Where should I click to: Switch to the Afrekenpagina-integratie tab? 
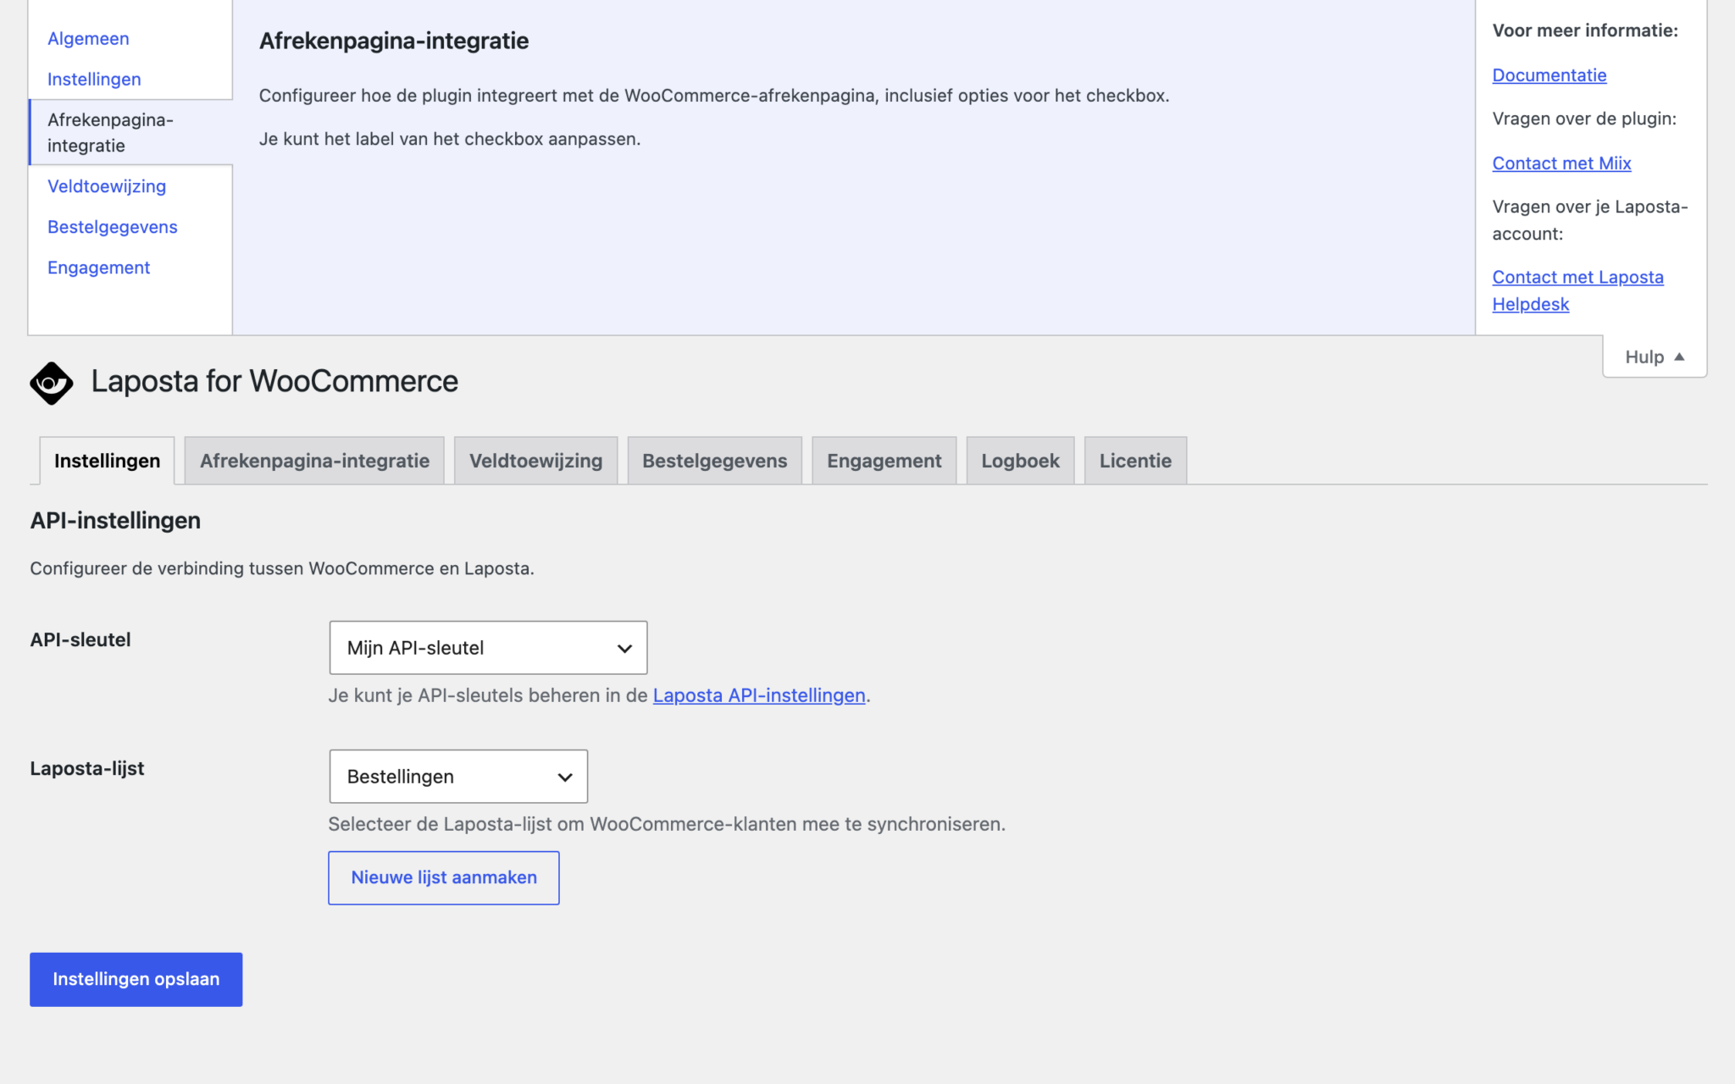314,461
